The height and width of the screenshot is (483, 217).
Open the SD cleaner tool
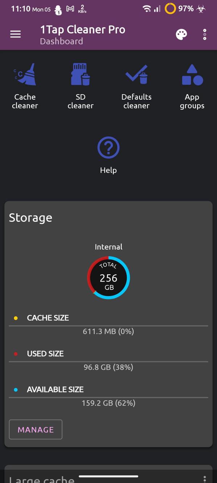pos(80,83)
